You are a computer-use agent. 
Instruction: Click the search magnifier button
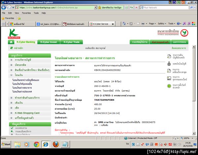191,8
